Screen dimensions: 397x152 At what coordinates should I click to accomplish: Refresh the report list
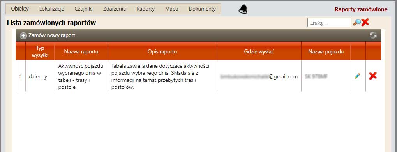point(373,35)
